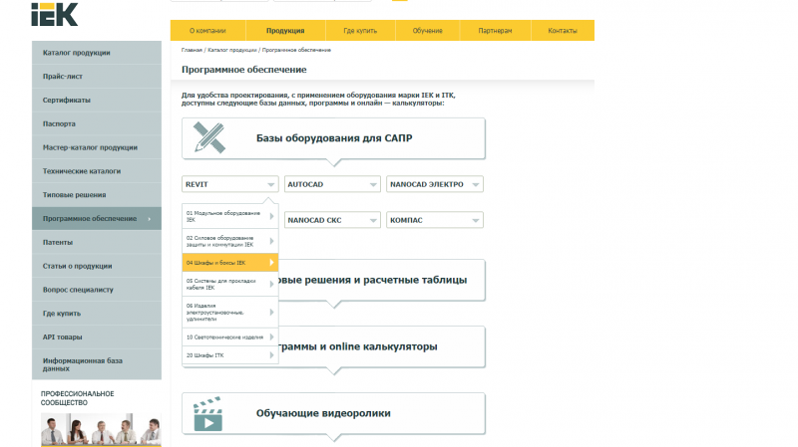Viewport: 798px width, 447px height.
Task: Click the video clapperboard icon
Action: 207,414
